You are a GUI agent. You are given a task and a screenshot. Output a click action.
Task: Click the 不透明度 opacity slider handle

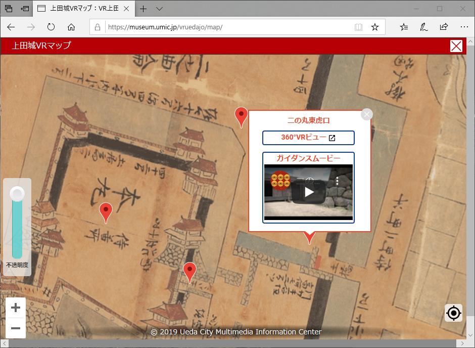(17, 194)
